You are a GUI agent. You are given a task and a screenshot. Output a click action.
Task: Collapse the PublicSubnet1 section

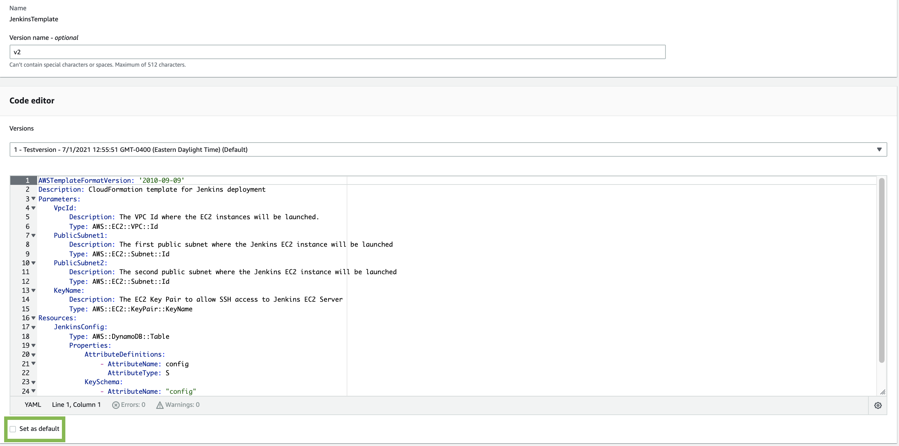(x=33, y=235)
